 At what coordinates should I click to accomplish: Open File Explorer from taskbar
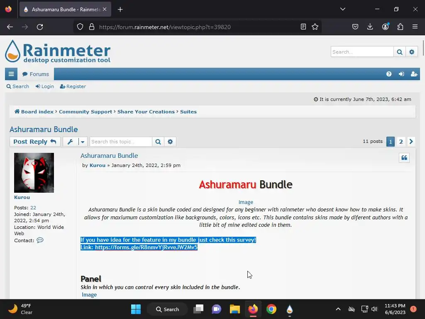(x=235, y=309)
